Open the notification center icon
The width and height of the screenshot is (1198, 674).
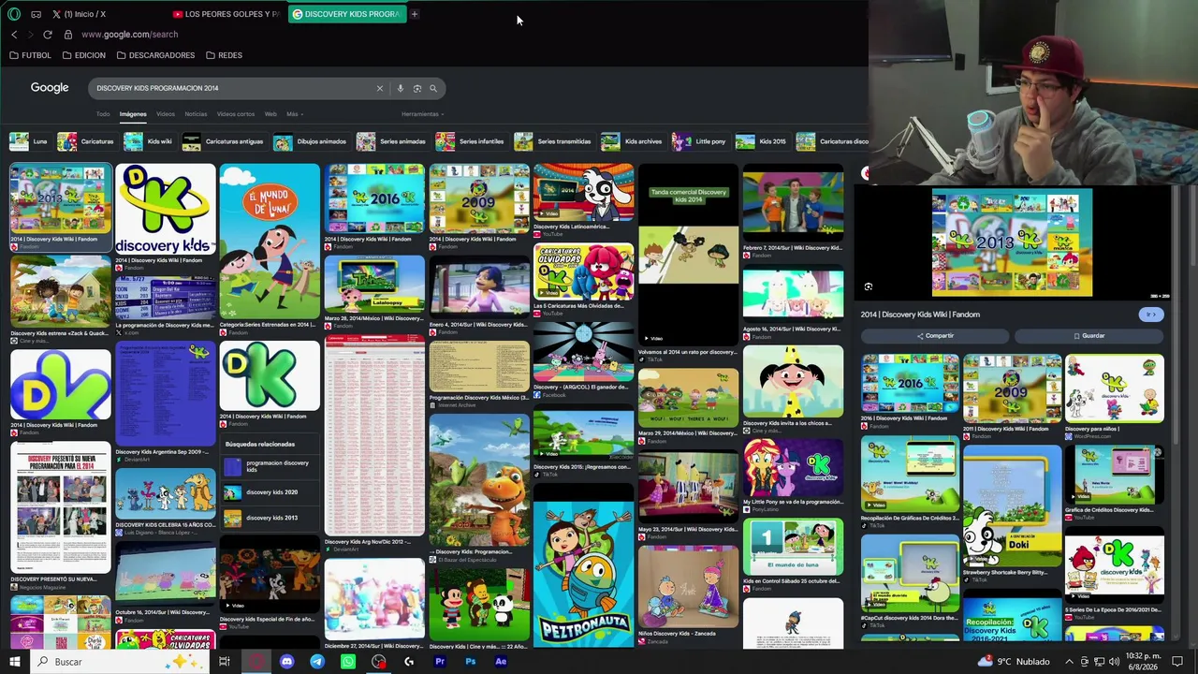point(1177,662)
